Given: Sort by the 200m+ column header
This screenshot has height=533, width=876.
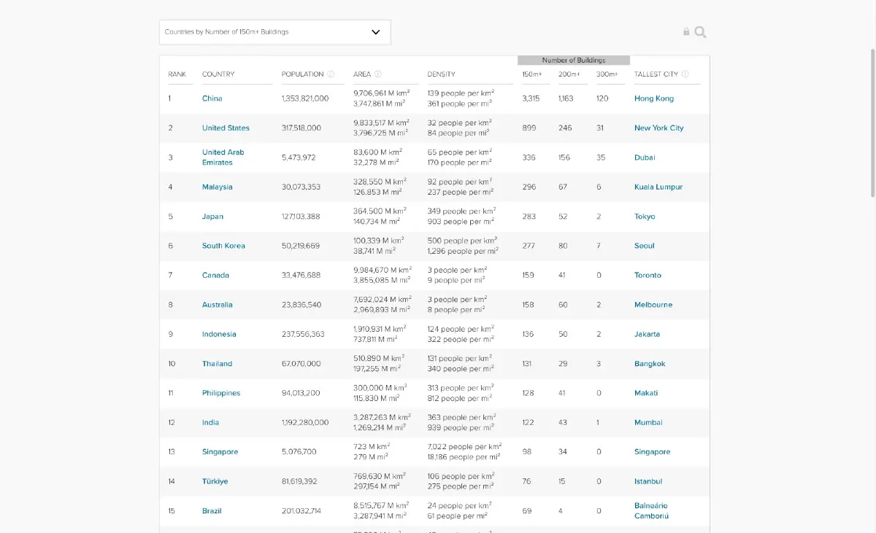Looking at the screenshot, I should coord(569,74).
